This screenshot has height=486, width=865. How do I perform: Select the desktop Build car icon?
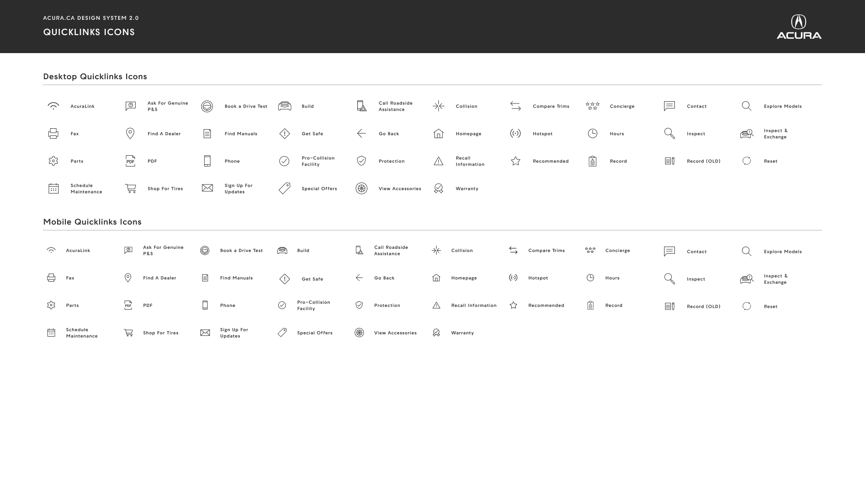(285, 106)
